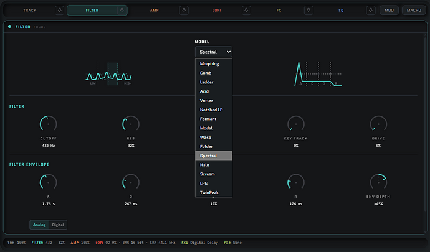Click the vertical scrollbar on the right edge

click(x=426, y=123)
